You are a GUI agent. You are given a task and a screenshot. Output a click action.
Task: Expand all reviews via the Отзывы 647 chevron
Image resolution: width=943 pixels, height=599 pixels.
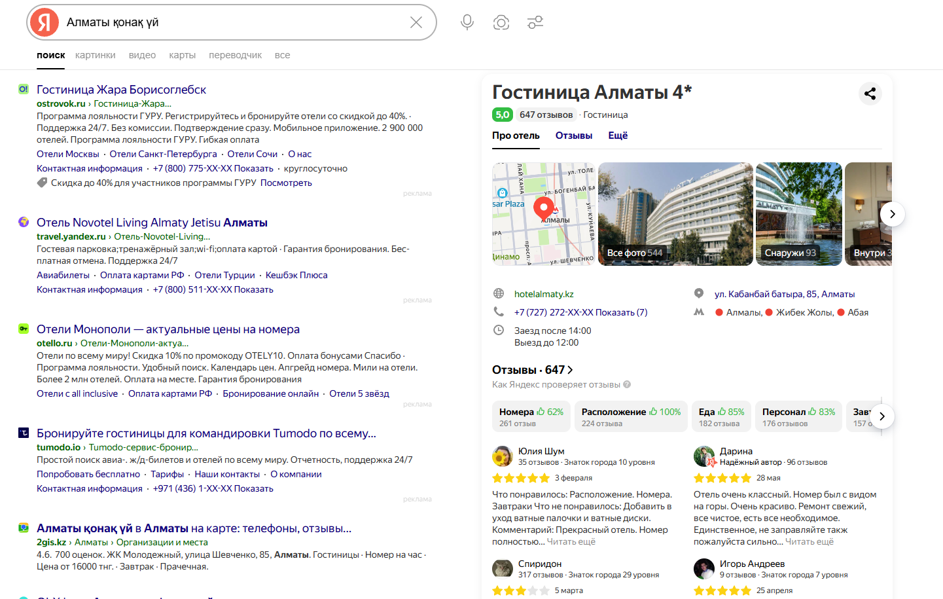click(x=570, y=370)
